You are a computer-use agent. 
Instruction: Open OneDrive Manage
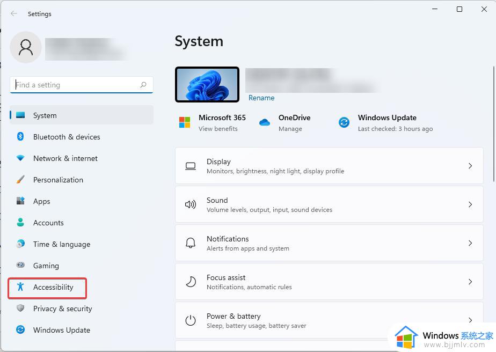[x=290, y=129]
